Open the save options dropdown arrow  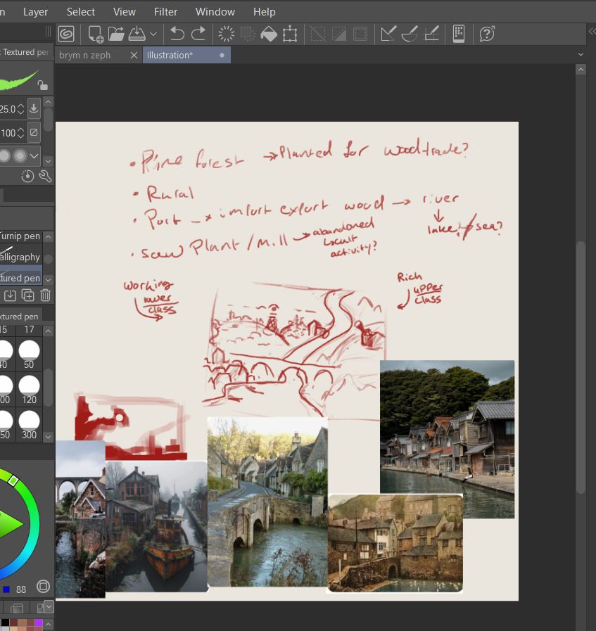point(152,33)
